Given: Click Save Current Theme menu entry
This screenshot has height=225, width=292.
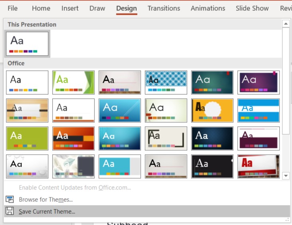Looking at the screenshot, I should pos(147,211).
